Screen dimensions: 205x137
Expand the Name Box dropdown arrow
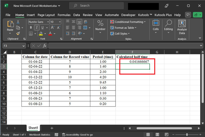[x=24, y=46]
